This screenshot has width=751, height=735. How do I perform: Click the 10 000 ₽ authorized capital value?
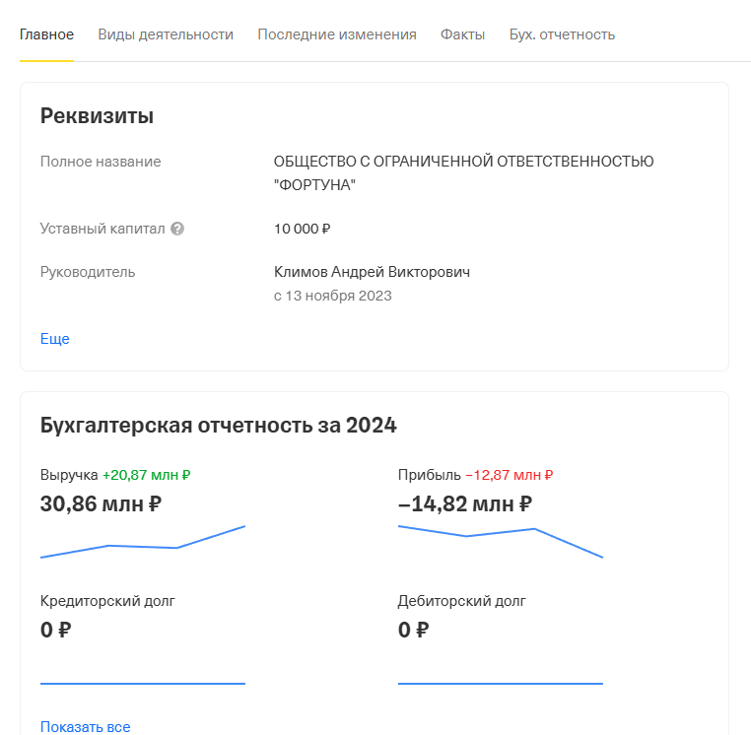click(302, 229)
